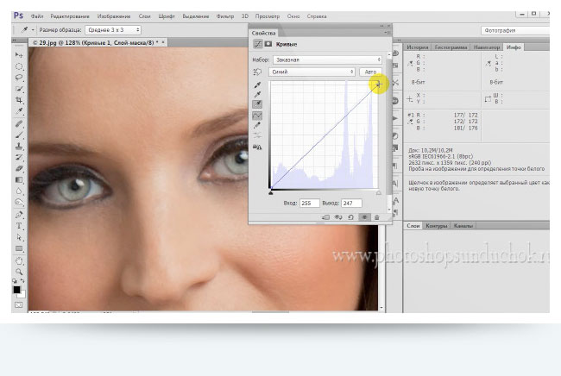Toggle Quick Mask mode
The width and height of the screenshot is (561, 376).
[19, 305]
